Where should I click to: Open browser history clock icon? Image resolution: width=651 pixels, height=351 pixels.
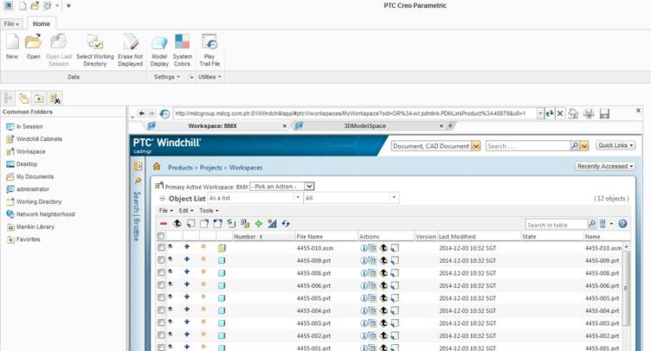[164, 113]
